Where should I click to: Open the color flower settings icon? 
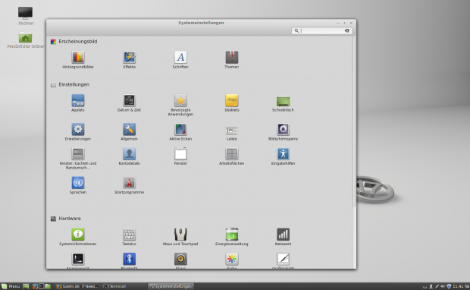232,259
